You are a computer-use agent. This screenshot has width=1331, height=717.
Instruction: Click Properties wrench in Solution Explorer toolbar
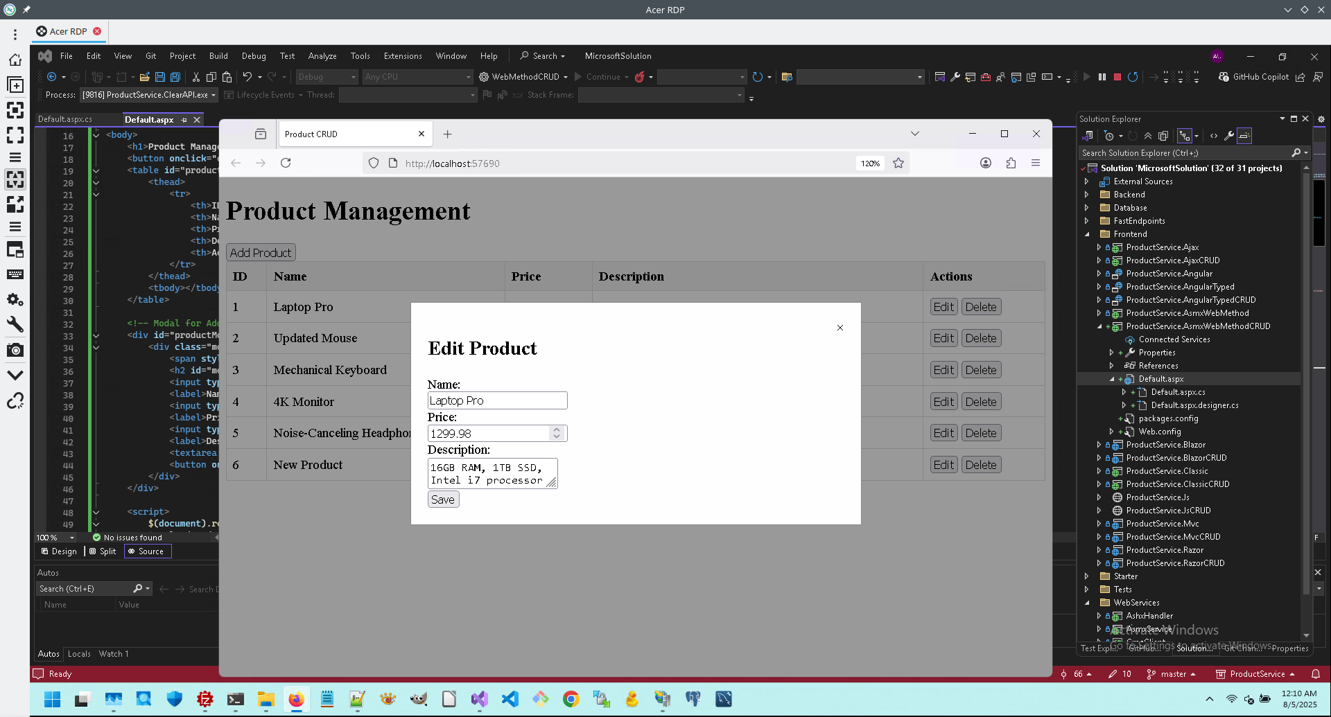1229,136
